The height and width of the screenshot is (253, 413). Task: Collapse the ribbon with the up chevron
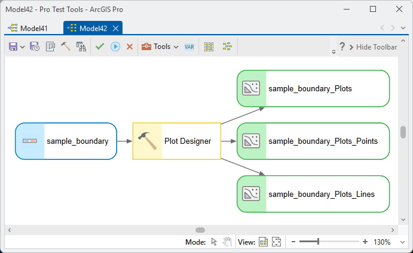403,41
